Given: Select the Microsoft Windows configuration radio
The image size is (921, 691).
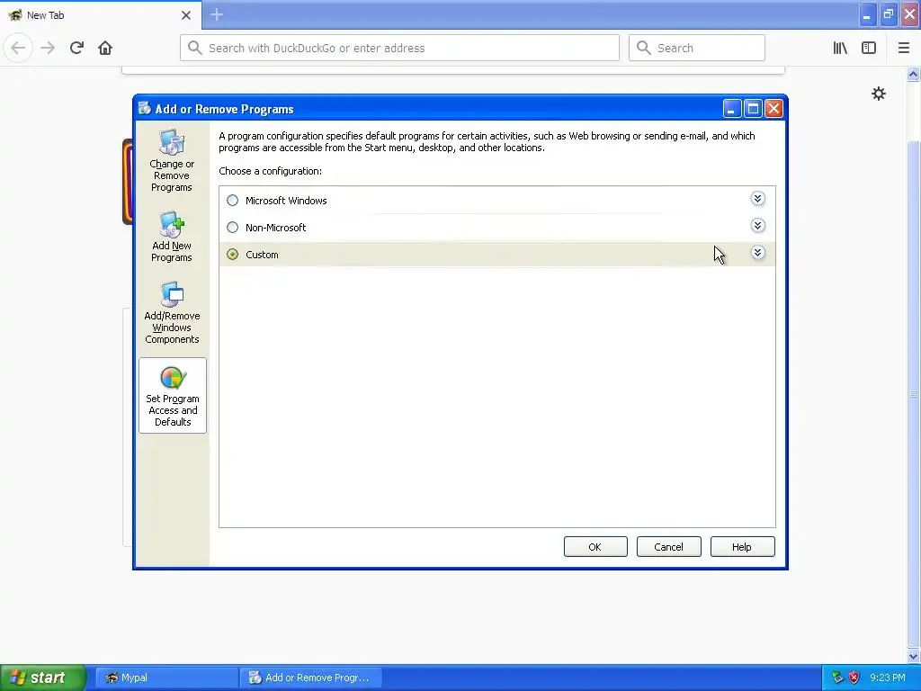Looking at the screenshot, I should coord(233,201).
